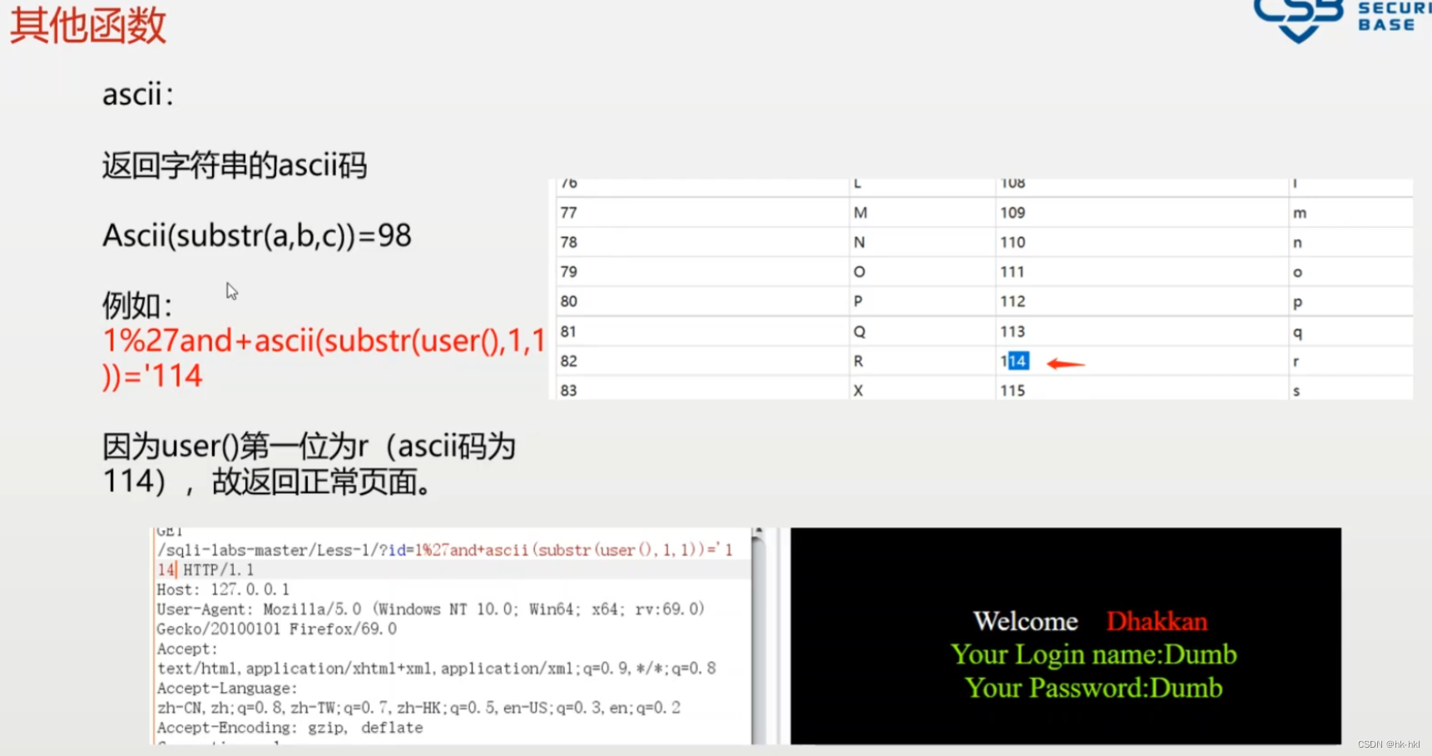Click Your Login name:Dumb line
1432x756 pixels.
pos(1093,655)
